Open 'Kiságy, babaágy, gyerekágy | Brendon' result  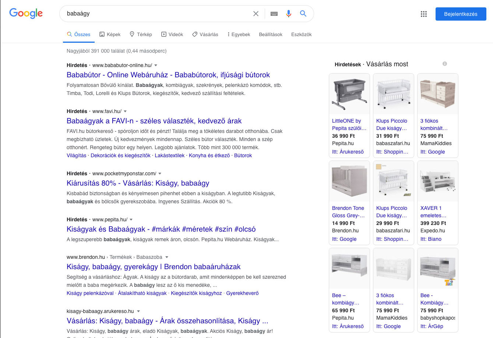click(154, 267)
